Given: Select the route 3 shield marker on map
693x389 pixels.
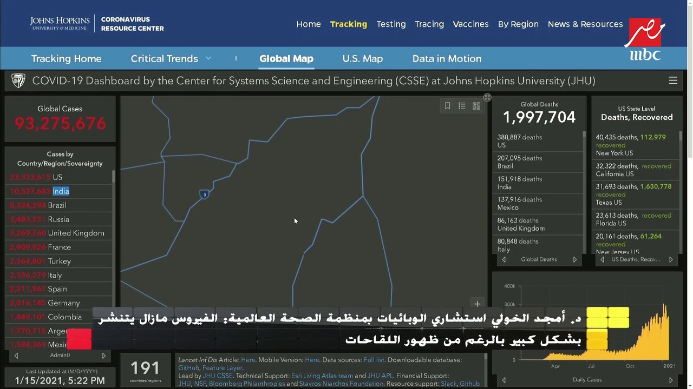Looking at the screenshot, I should pos(204,194).
